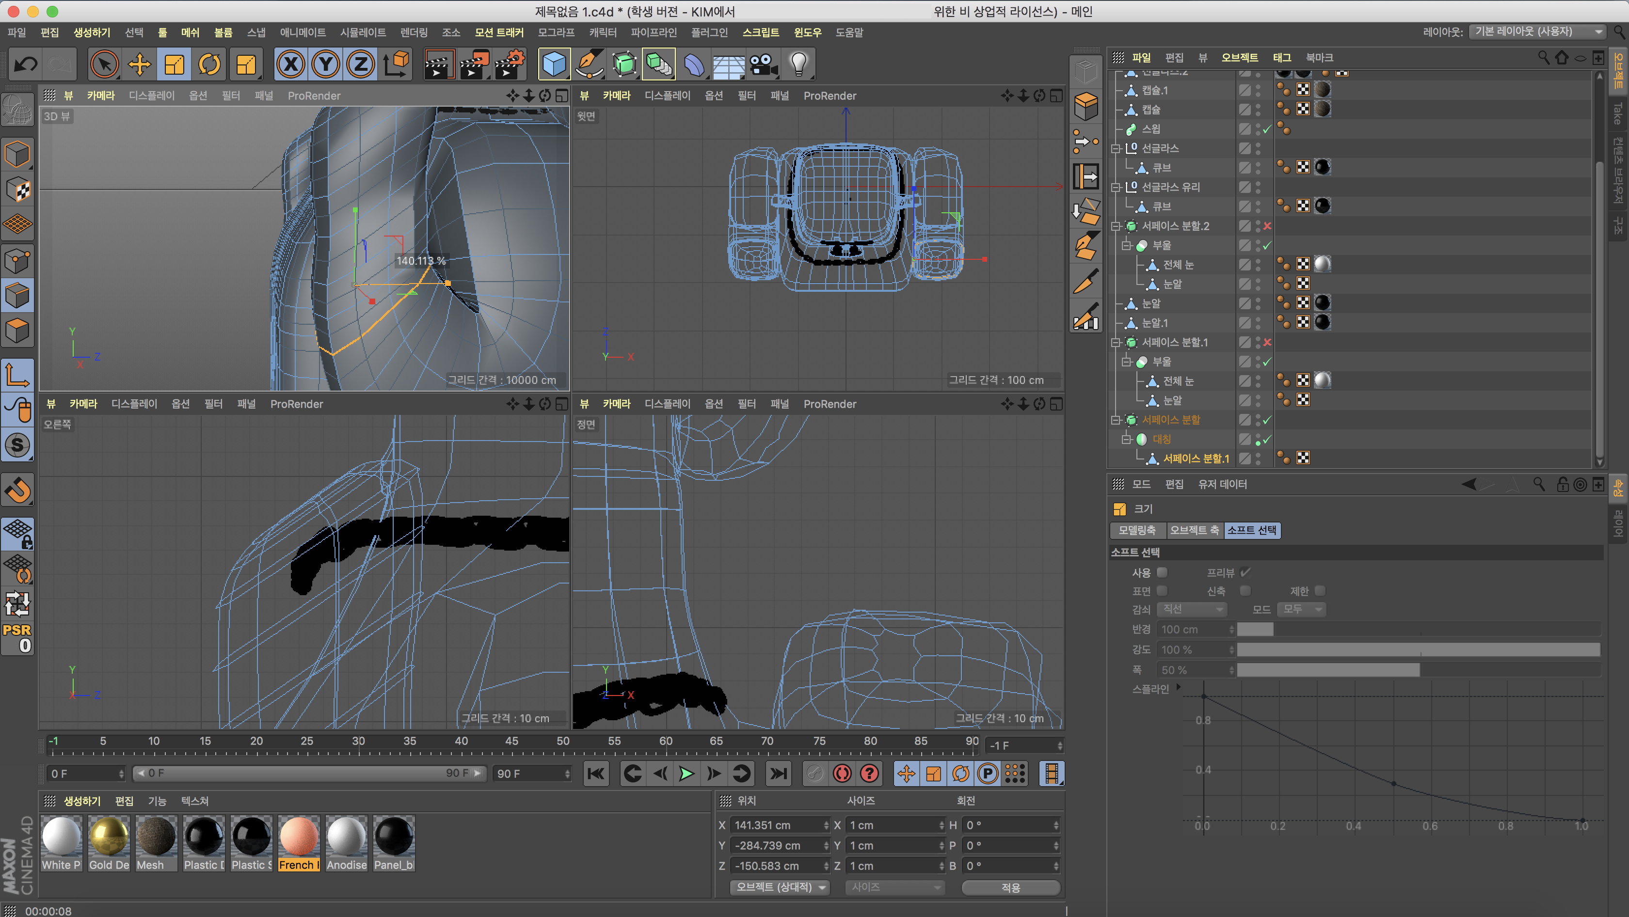
Task: Open Render Settings gear clapperboard
Action: click(510, 64)
